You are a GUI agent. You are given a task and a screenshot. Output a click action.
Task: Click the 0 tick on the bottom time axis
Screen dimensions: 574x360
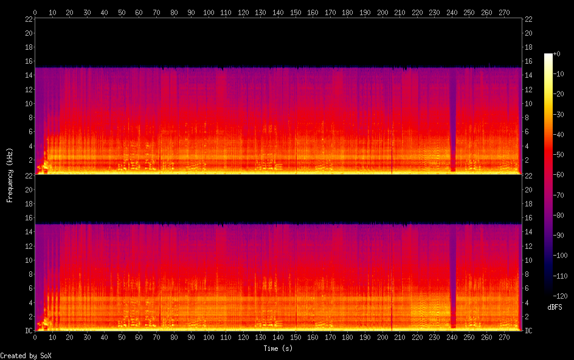pos(35,337)
